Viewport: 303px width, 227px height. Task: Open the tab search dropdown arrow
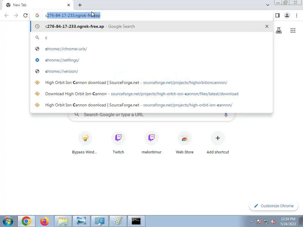point(267,5)
